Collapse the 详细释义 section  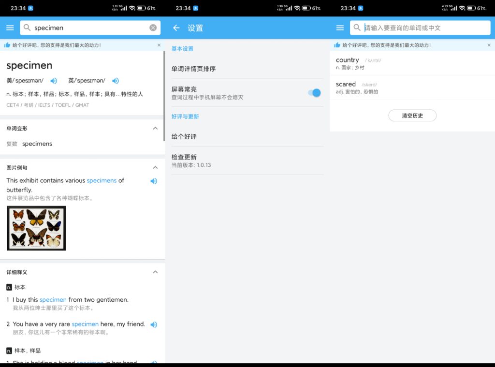coord(155,272)
